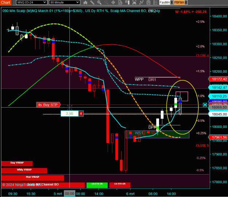Click the Wkly VWAP red bar
The width and height of the screenshot is (228, 197).
point(24,170)
